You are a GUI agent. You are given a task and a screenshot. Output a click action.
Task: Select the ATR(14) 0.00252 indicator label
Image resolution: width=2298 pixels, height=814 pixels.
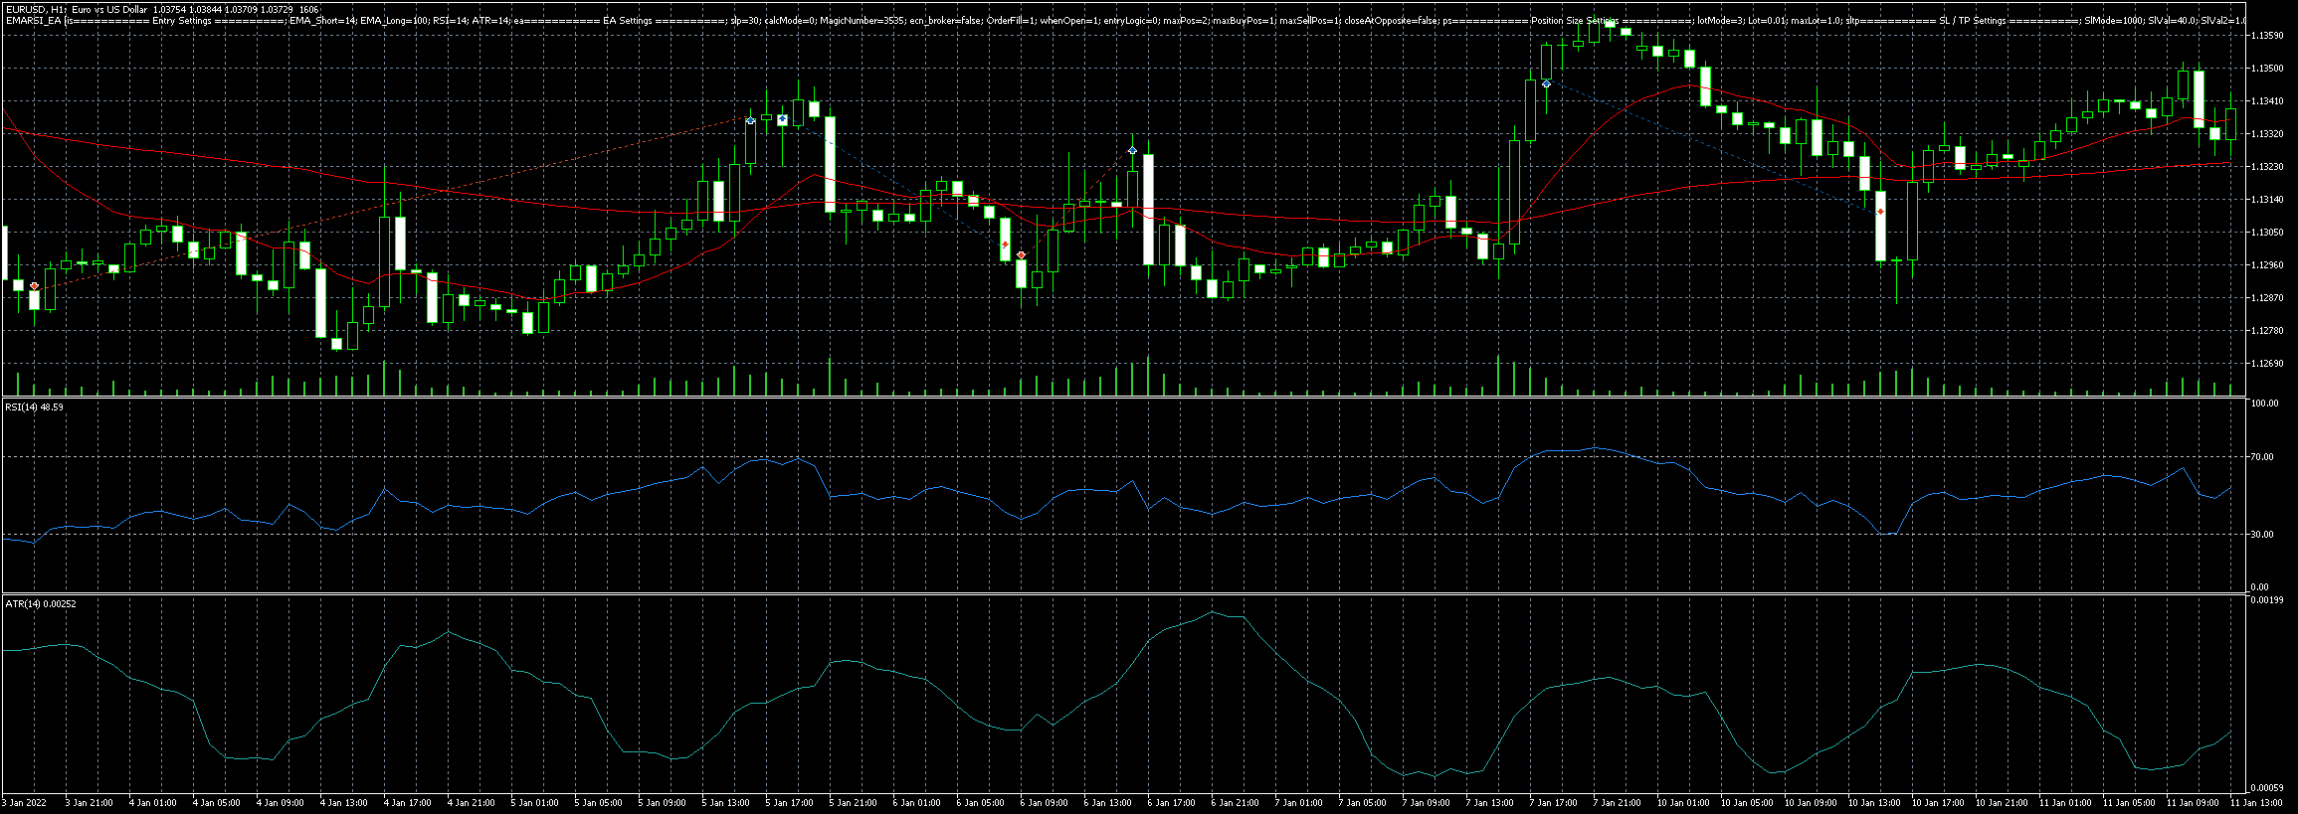tap(40, 603)
